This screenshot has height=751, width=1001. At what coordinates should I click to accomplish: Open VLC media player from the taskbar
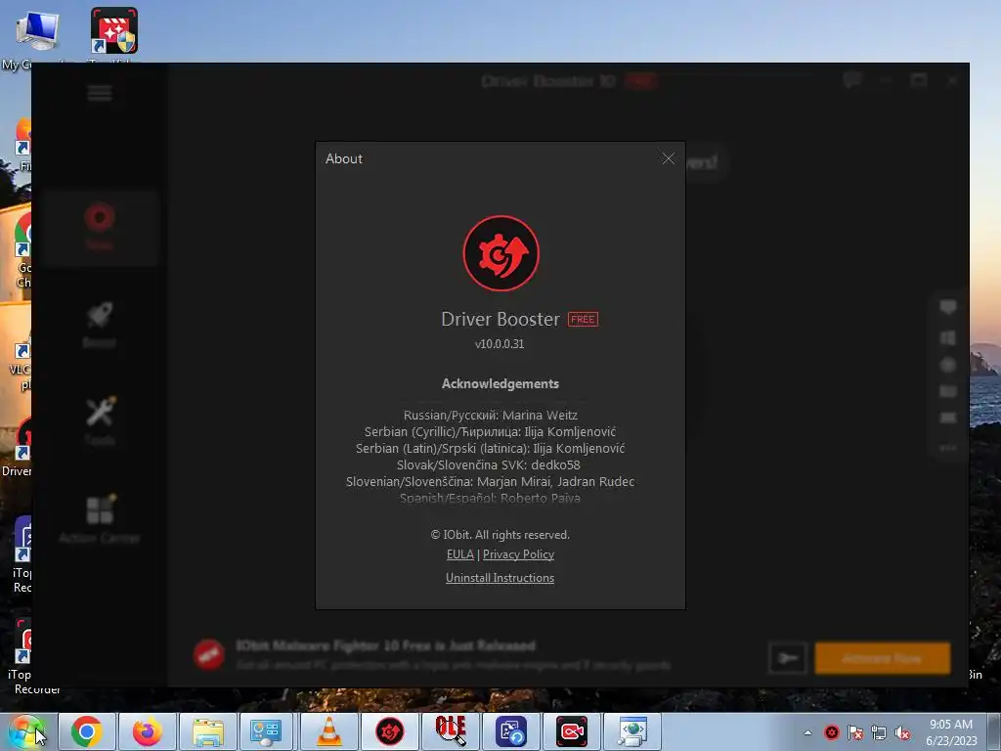coord(329,731)
